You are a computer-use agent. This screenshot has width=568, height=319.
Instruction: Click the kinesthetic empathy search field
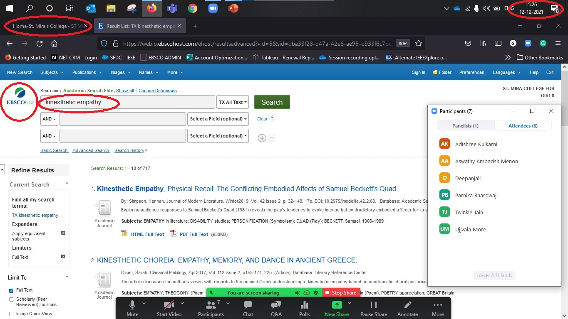[127, 102]
